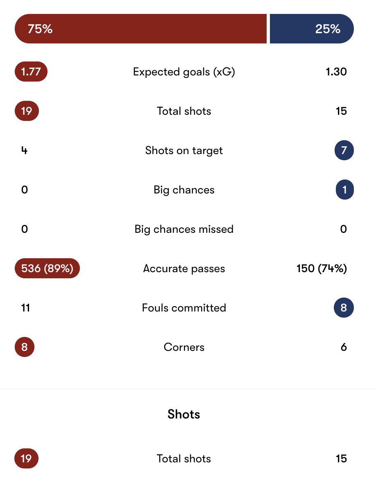
Task: Select the blue 7 shots on target badge
Action: [344, 150]
